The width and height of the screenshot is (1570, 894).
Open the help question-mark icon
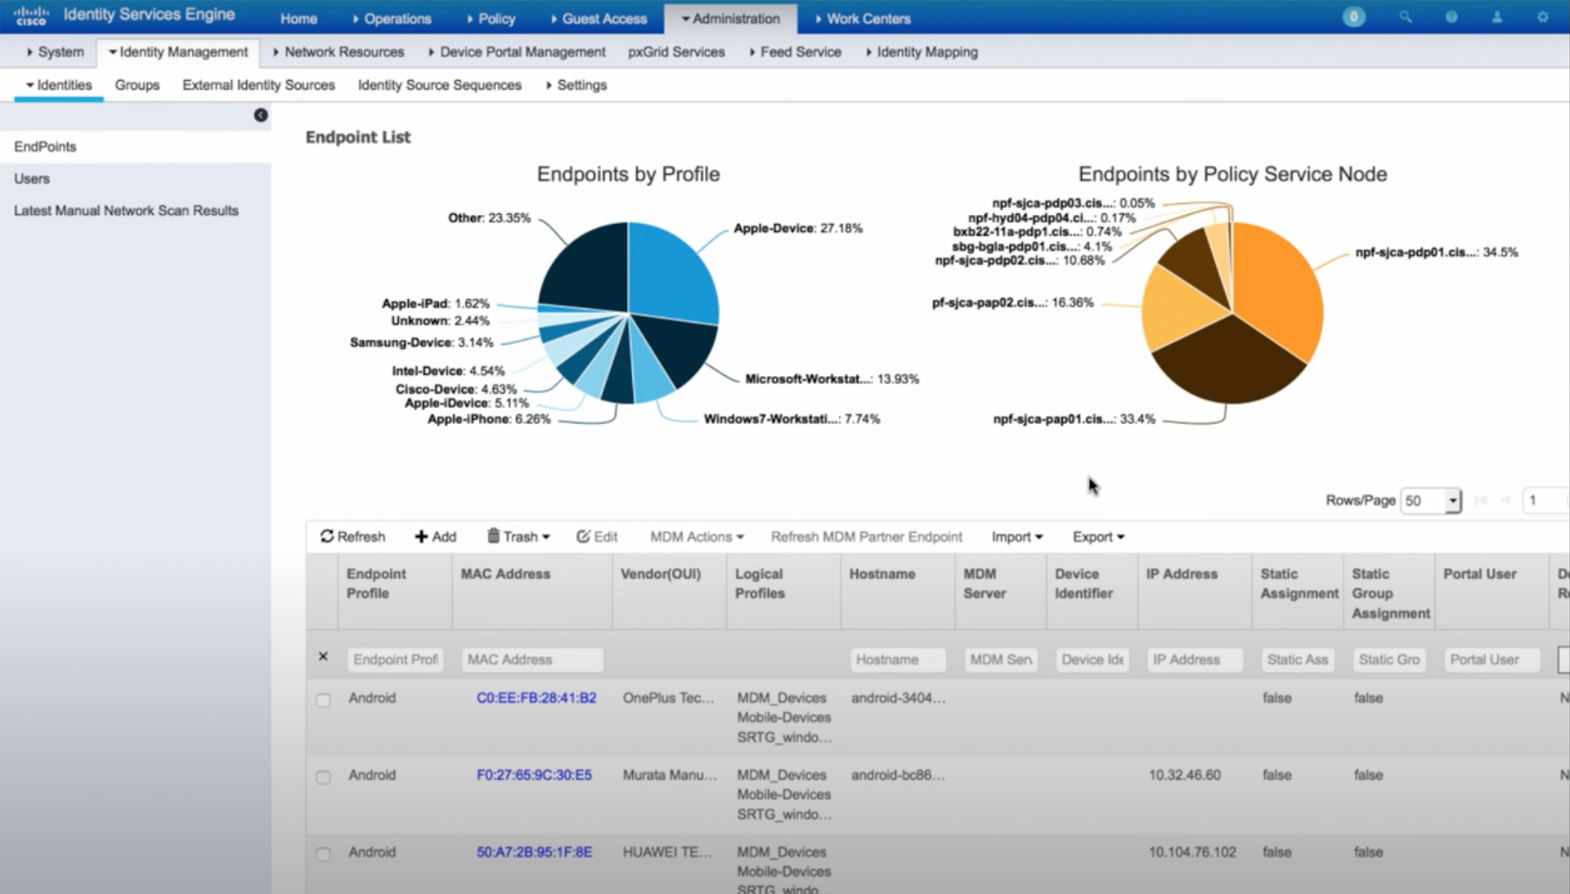tap(1451, 17)
